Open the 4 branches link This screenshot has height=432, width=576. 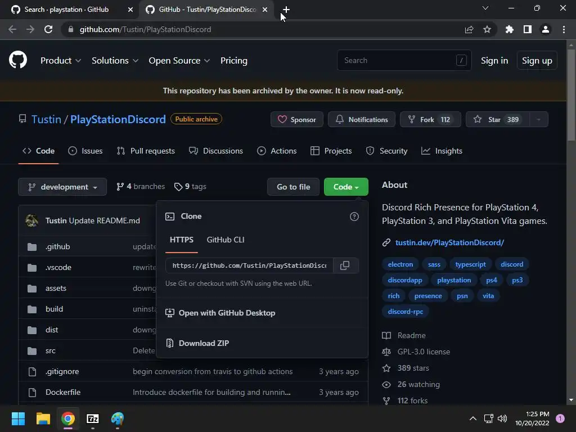click(141, 187)
